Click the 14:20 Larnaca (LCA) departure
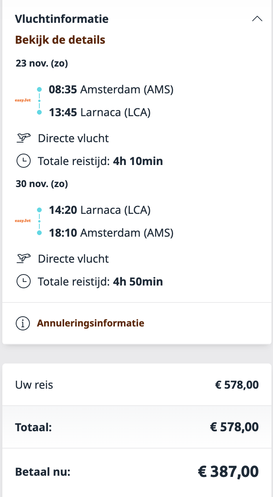Image resolution: width=273 pixels, height=497 pixels. tap(100, 210)
